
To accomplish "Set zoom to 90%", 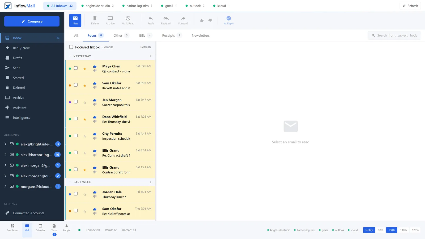I will click(380, 230).
